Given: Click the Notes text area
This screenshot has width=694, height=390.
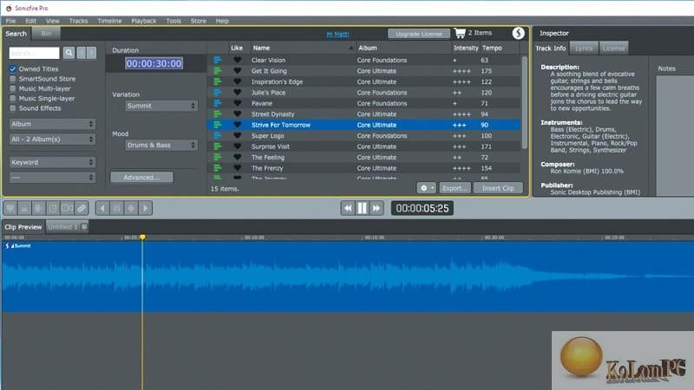Looking at the screenshot, I should click(675, 135).
